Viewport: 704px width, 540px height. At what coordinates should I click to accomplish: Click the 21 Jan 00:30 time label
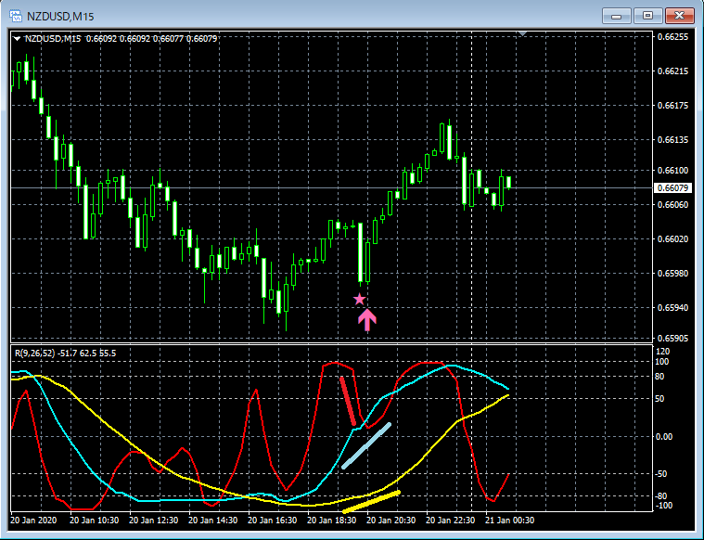pos(509,521)
